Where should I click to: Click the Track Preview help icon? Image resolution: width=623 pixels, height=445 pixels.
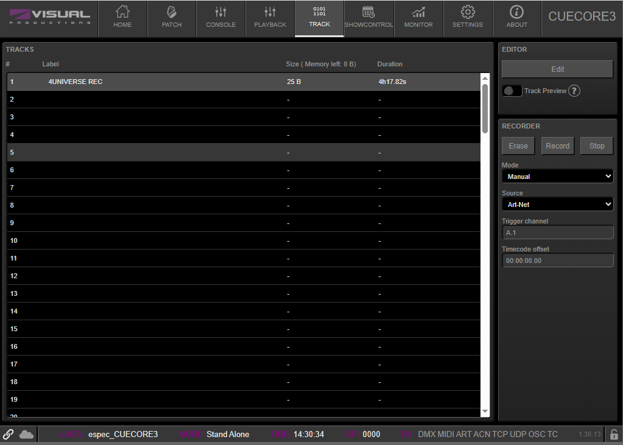(x=574, y=91)
